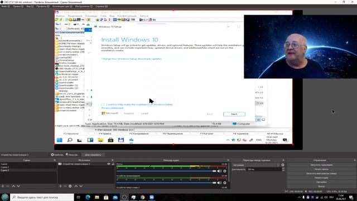Viewport: 357px width, 201px height.
Task: Open the Файл menu in OBS
Action: 6,6
